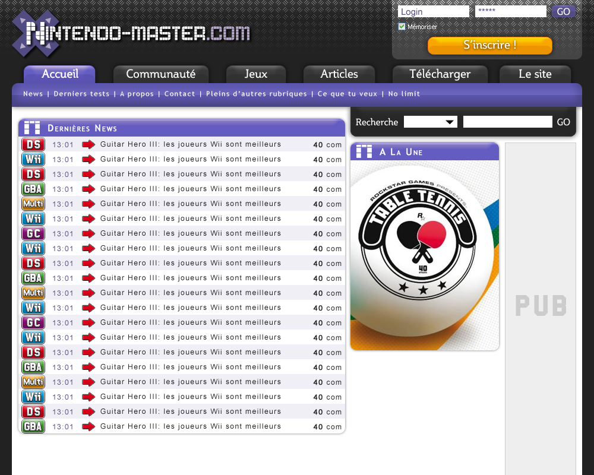Click 40 com in the last news row

click(x=327, y=427)
